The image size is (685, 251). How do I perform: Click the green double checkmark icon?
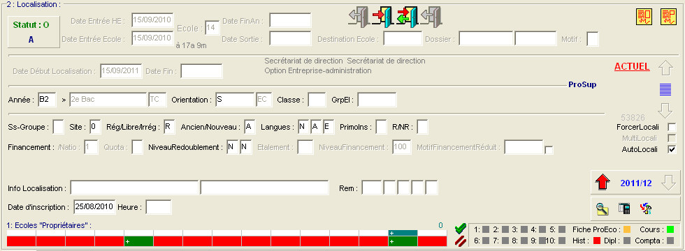461,228
